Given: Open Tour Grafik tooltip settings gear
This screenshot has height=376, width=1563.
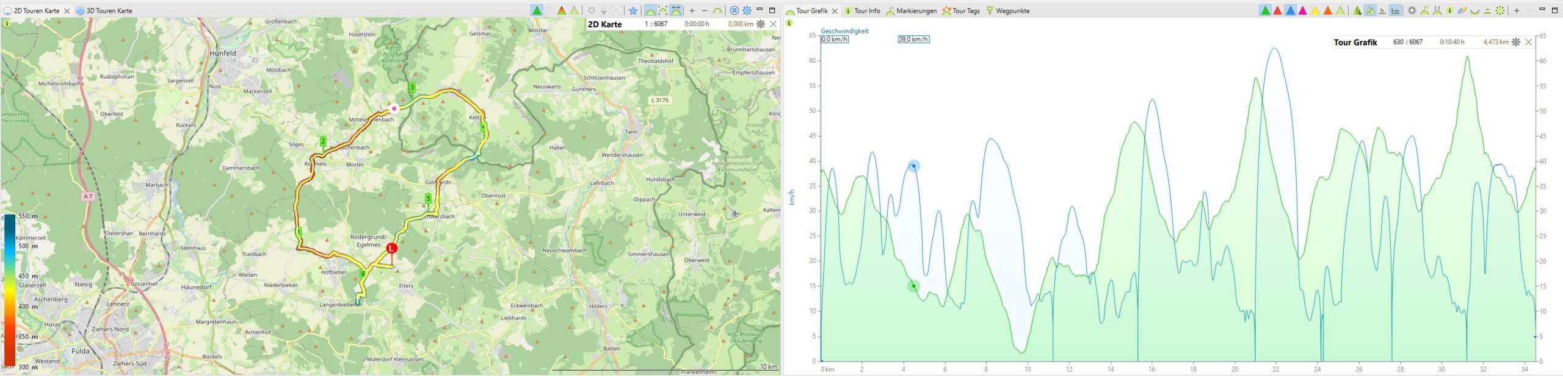Looking at the screenshot, I should [1515, 42].
